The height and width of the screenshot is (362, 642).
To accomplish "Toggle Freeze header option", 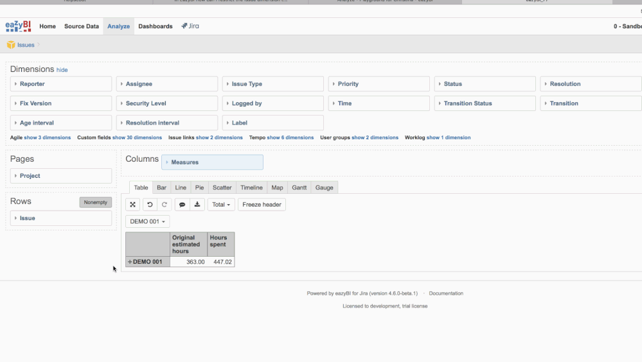I will (x=262, y=205).
